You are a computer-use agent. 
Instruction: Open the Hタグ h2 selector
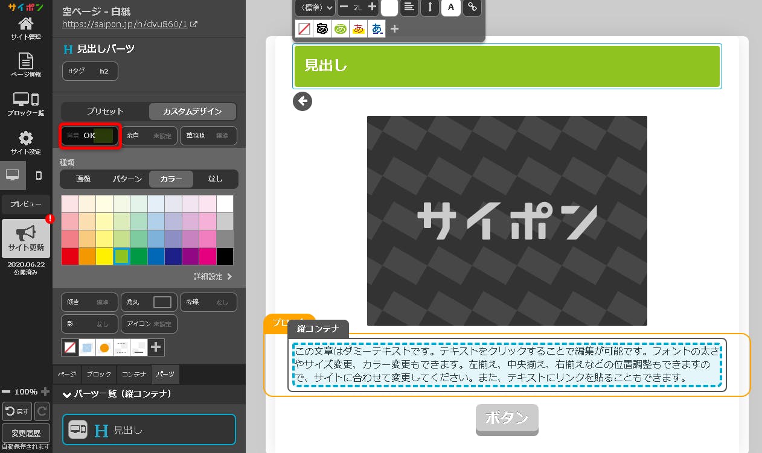pyautogui.click(x=90, y=71)
